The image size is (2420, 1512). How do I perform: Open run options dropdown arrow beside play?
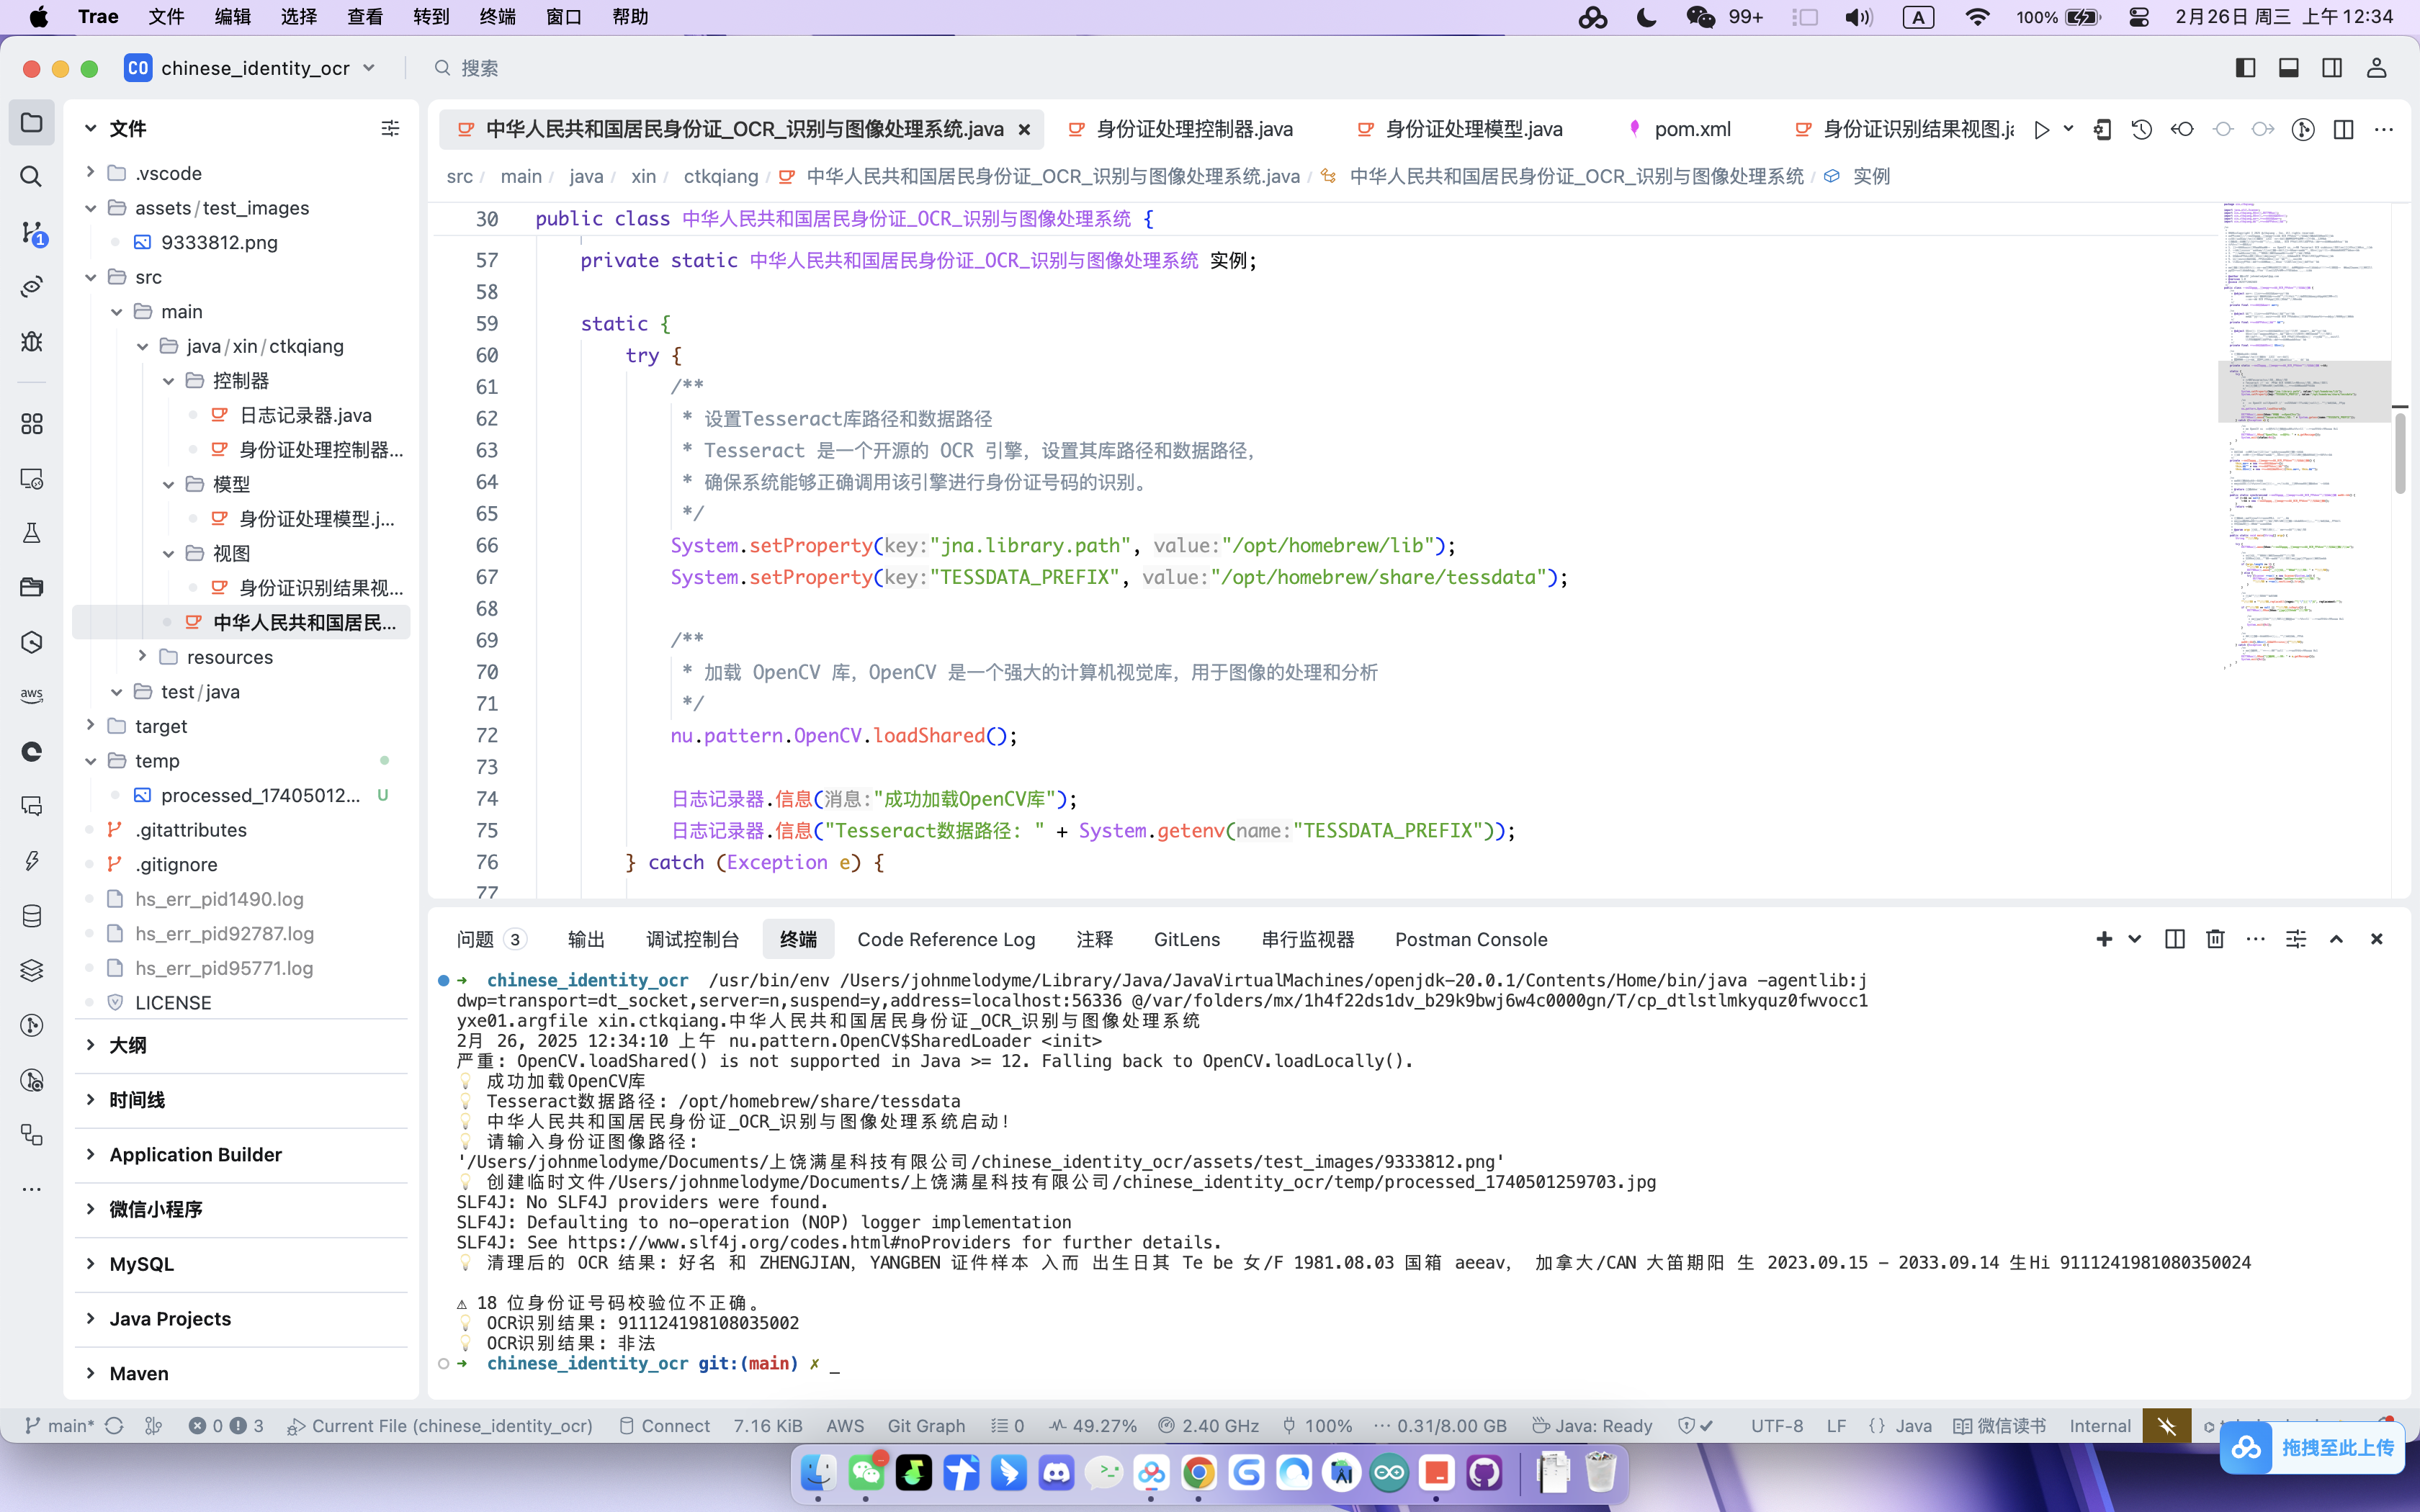[x=2068, y=129]
